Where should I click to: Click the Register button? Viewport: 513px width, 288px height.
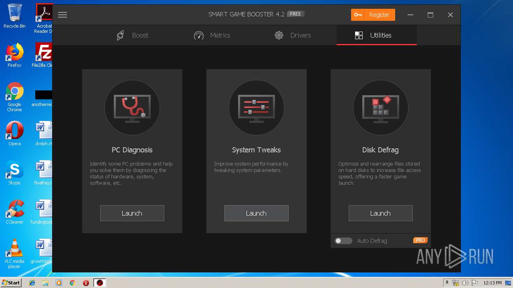pos(373,15)
